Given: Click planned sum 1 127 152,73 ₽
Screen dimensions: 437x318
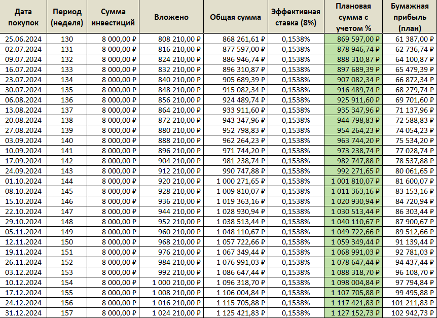Looking at the screenshot, I should tap(353, 313).
